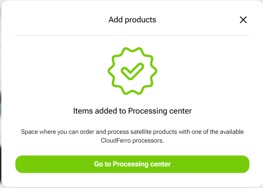Click the word CloudFerro in the description

(116, 140)
